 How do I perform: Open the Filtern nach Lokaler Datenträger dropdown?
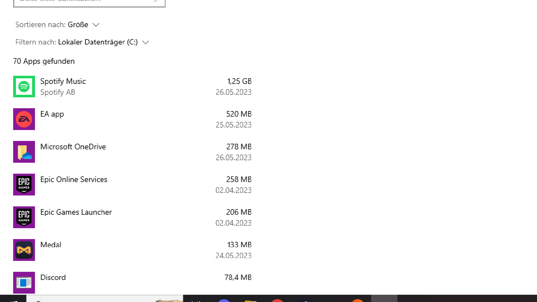tap(82, 42)
